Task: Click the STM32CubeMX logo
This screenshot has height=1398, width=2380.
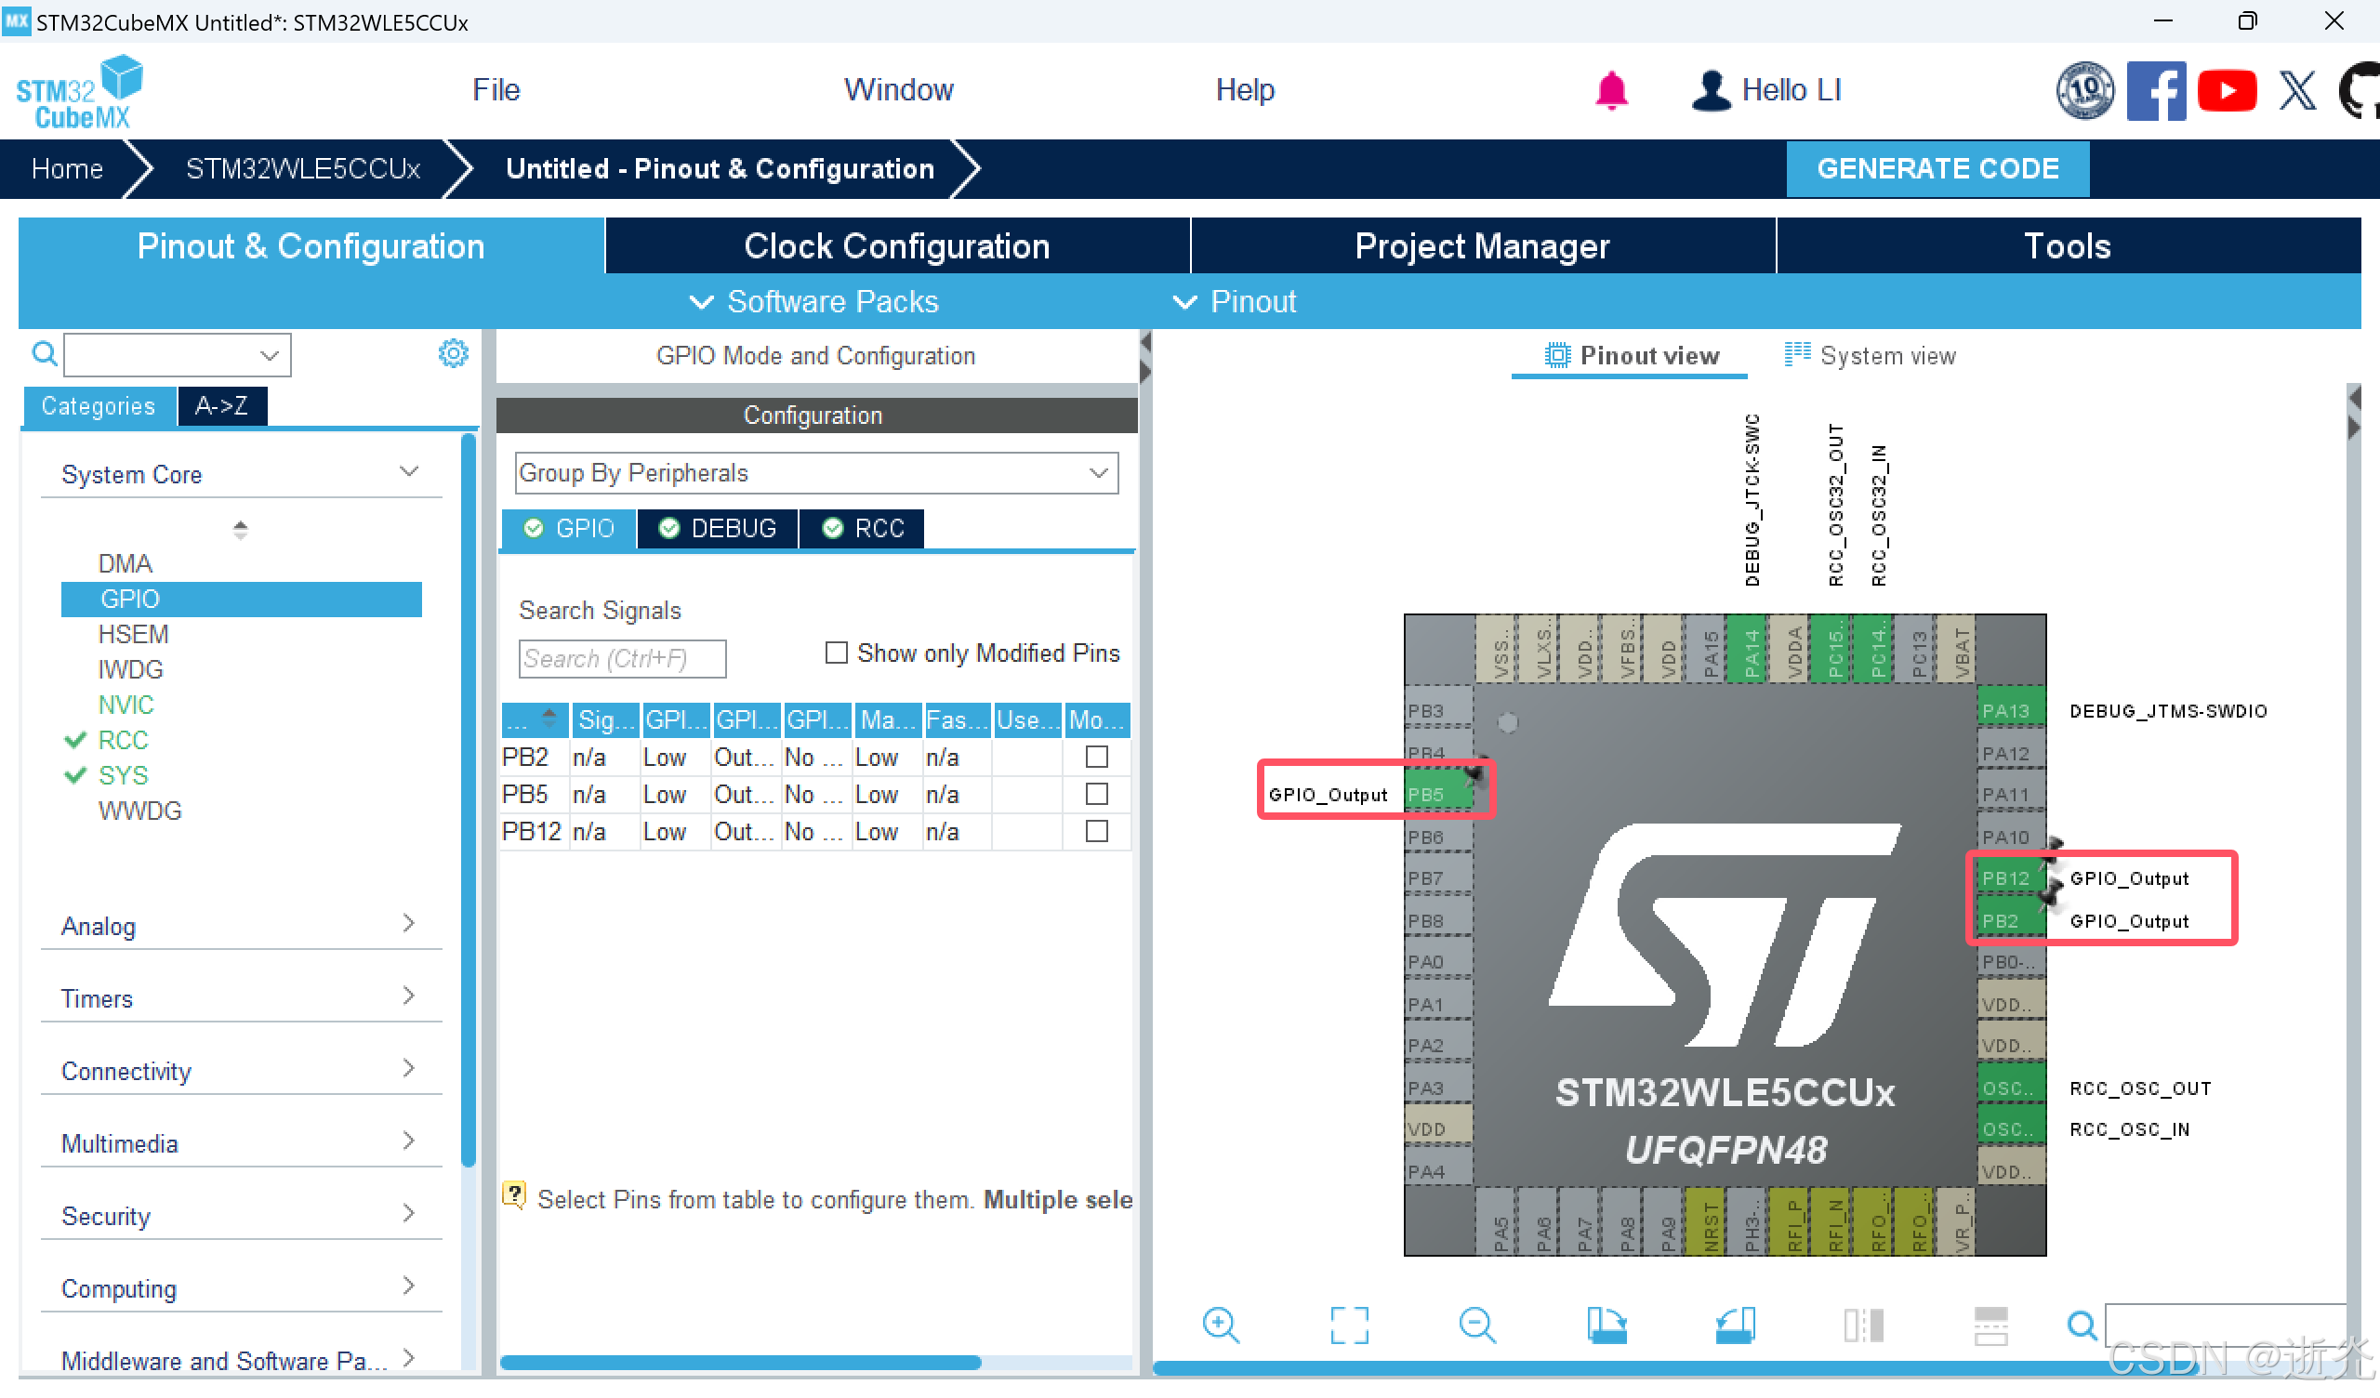Action: tap(79, 92)
